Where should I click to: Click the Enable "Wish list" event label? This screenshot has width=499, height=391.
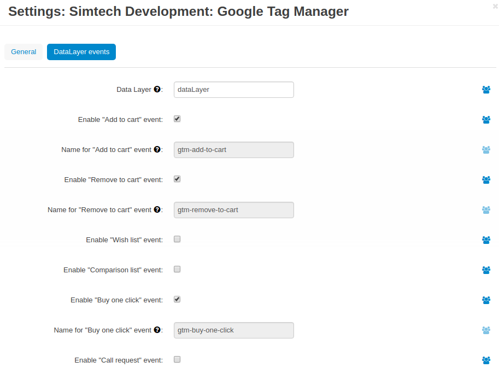point(125,240)
